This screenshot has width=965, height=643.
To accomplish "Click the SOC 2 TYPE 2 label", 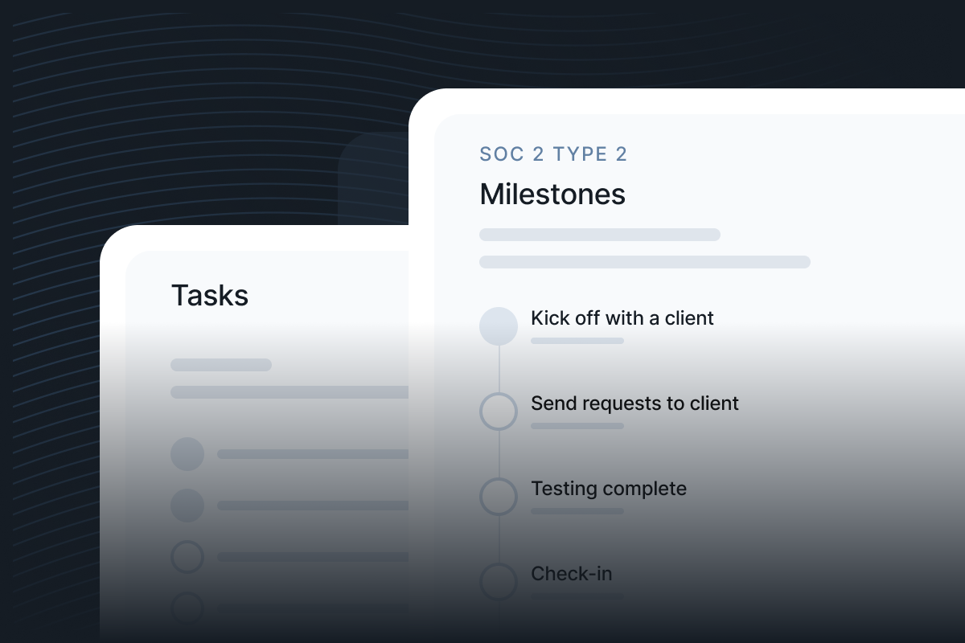I will tap(553, 154).
